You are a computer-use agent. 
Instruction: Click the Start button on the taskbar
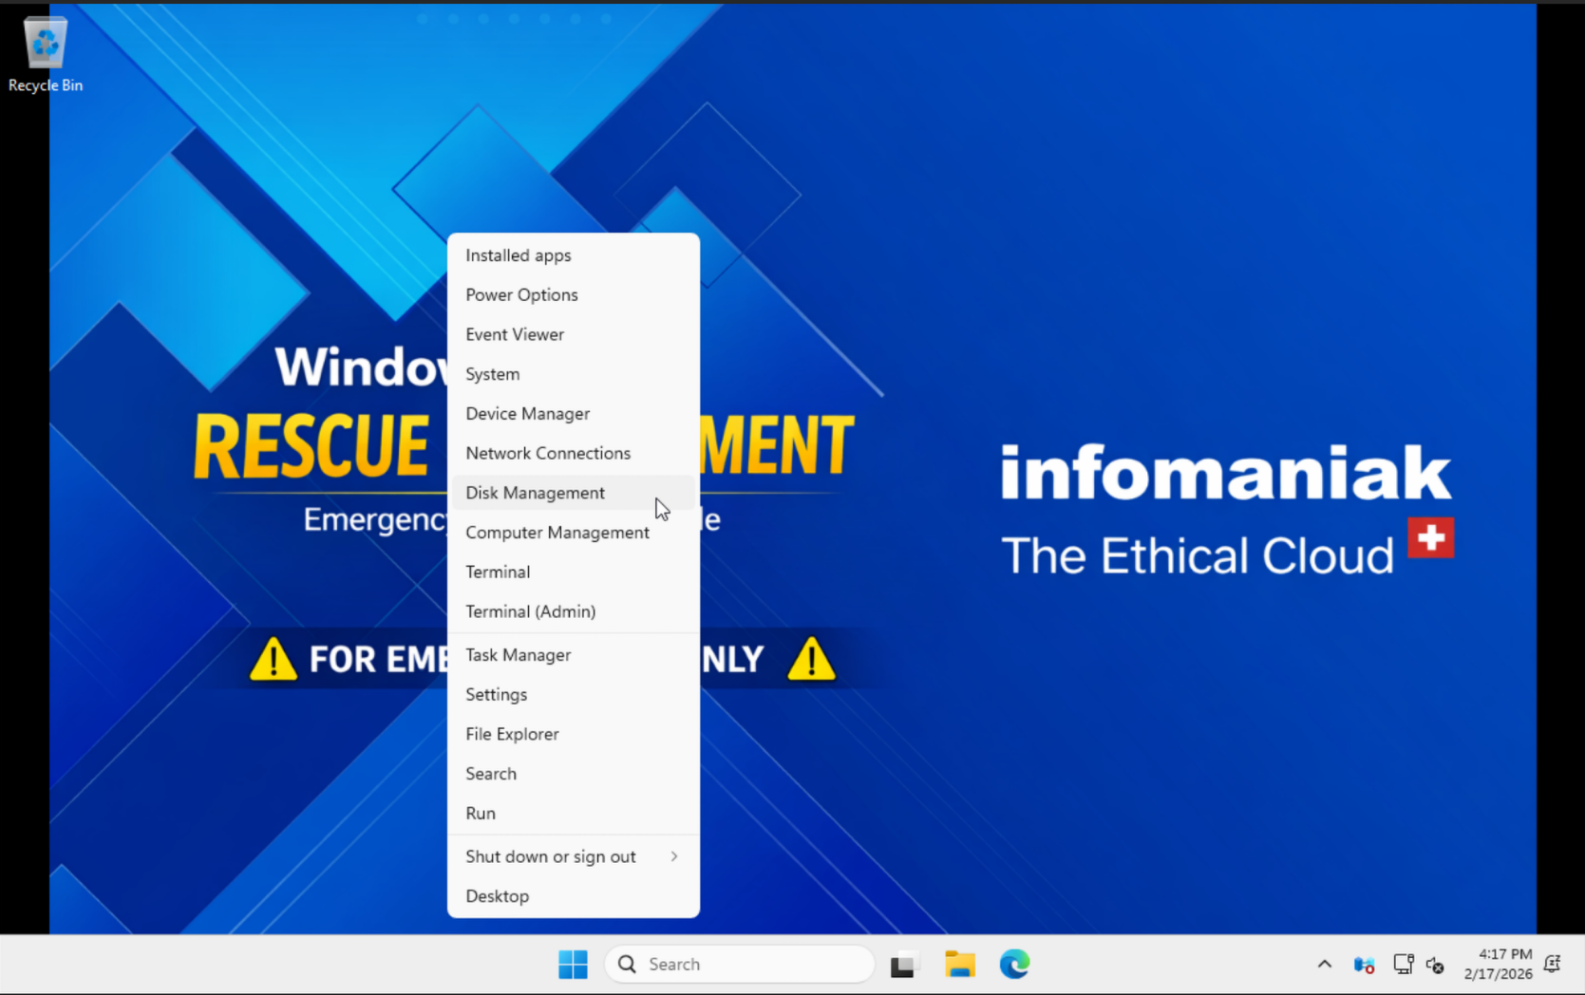point(573,964)
